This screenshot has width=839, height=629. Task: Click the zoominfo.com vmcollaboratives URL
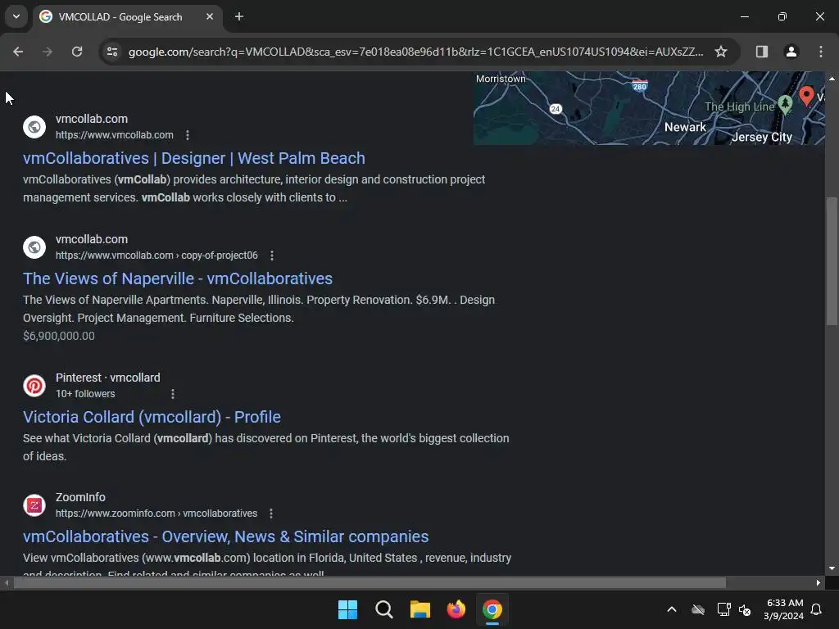(x=156, y=514)
